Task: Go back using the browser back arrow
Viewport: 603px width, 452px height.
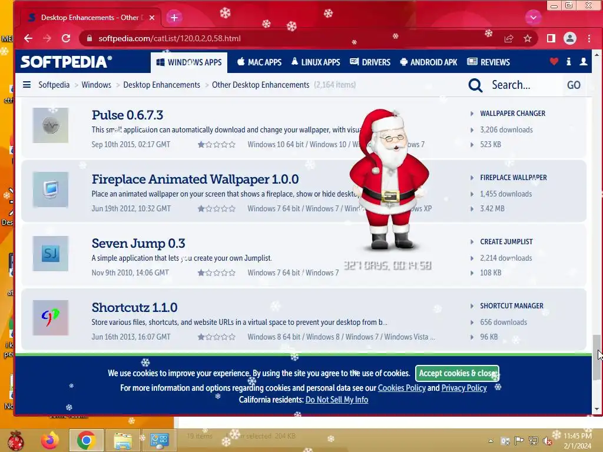Action: tap(28, 38)
